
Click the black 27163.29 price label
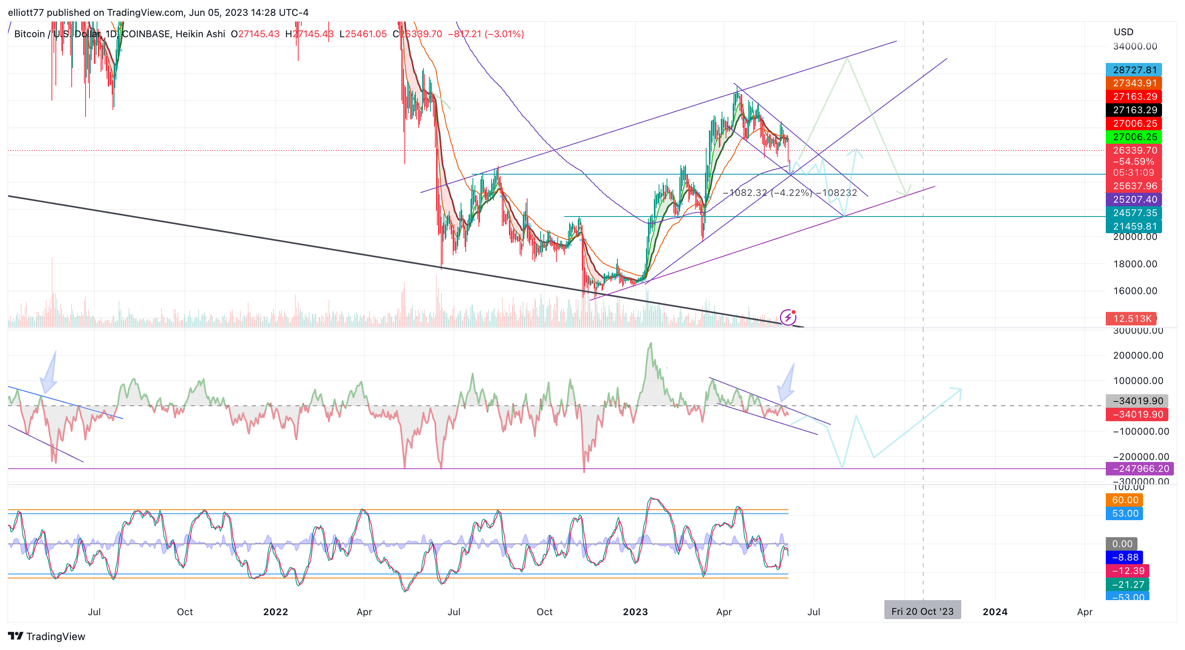point(1134,110)
